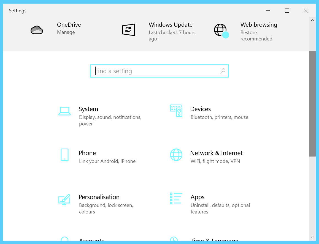This screenshot has width=319, height=244.
Task: Click the Windows Update sync icon
Action: pos(128,30)
